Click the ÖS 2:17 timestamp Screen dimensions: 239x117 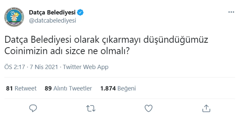click(x=14, y=67)
